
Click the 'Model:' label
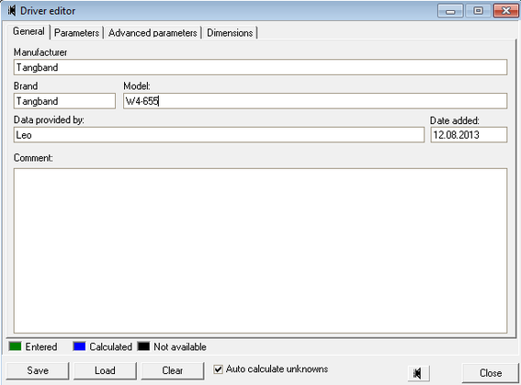pos(137,86)
